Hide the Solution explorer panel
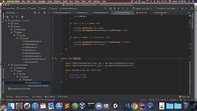 coord(49,13)
